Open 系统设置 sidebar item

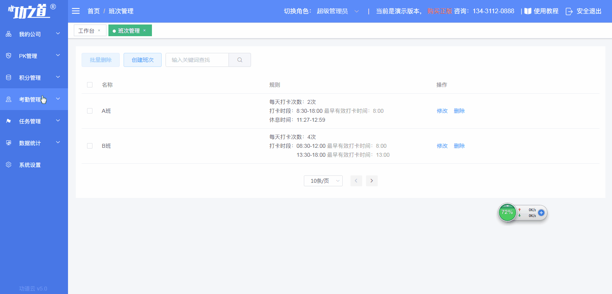point(34,165)
